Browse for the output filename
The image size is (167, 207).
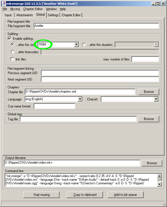(152, 163)
